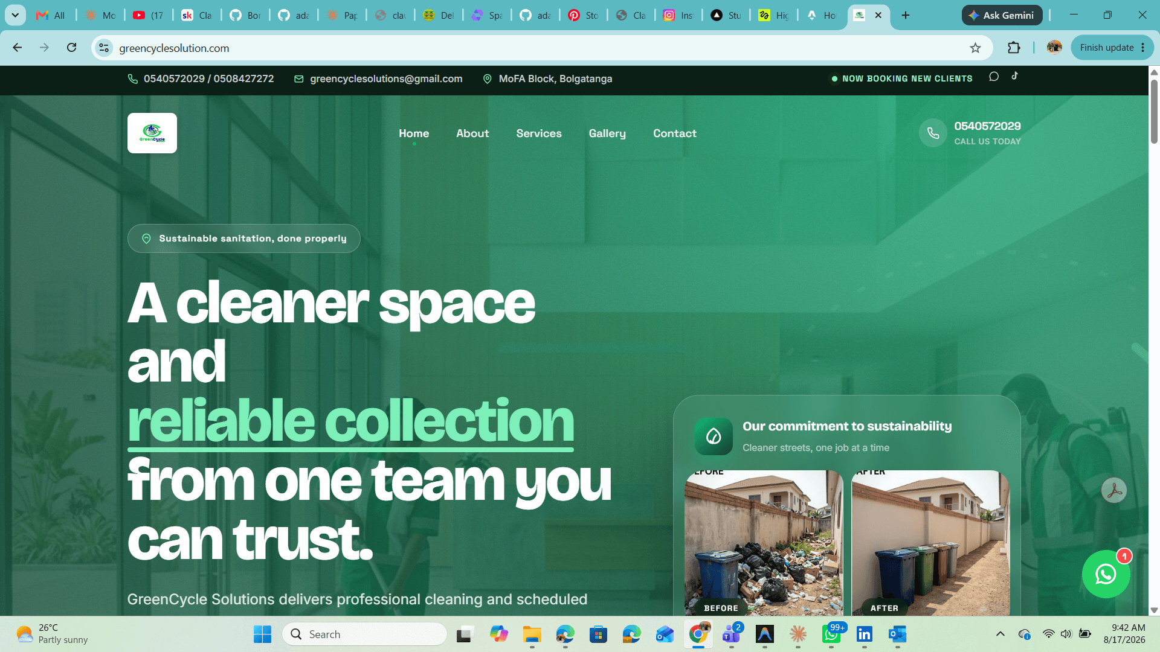Viewport: 1160px width, 652px height.
Task: Switch to the Instagram tab
Action: pyautogui.click(x=679, y=15)
